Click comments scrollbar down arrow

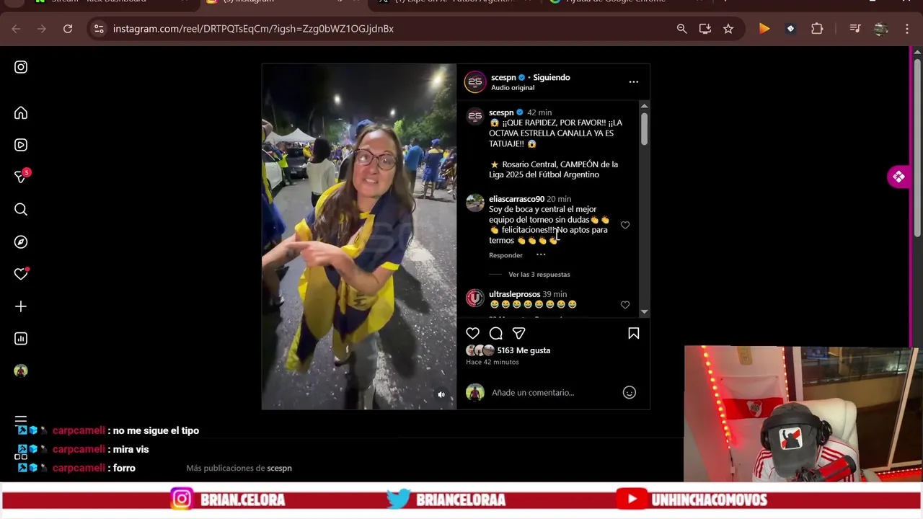644,311
